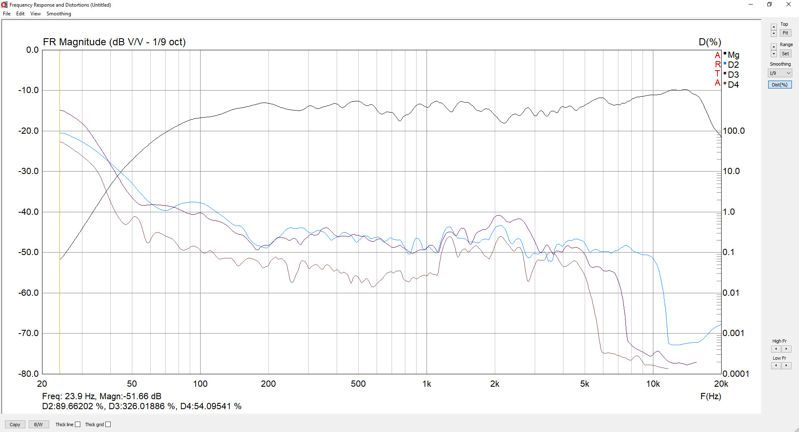Increase Low Fr with right arrow

point(786,366)
